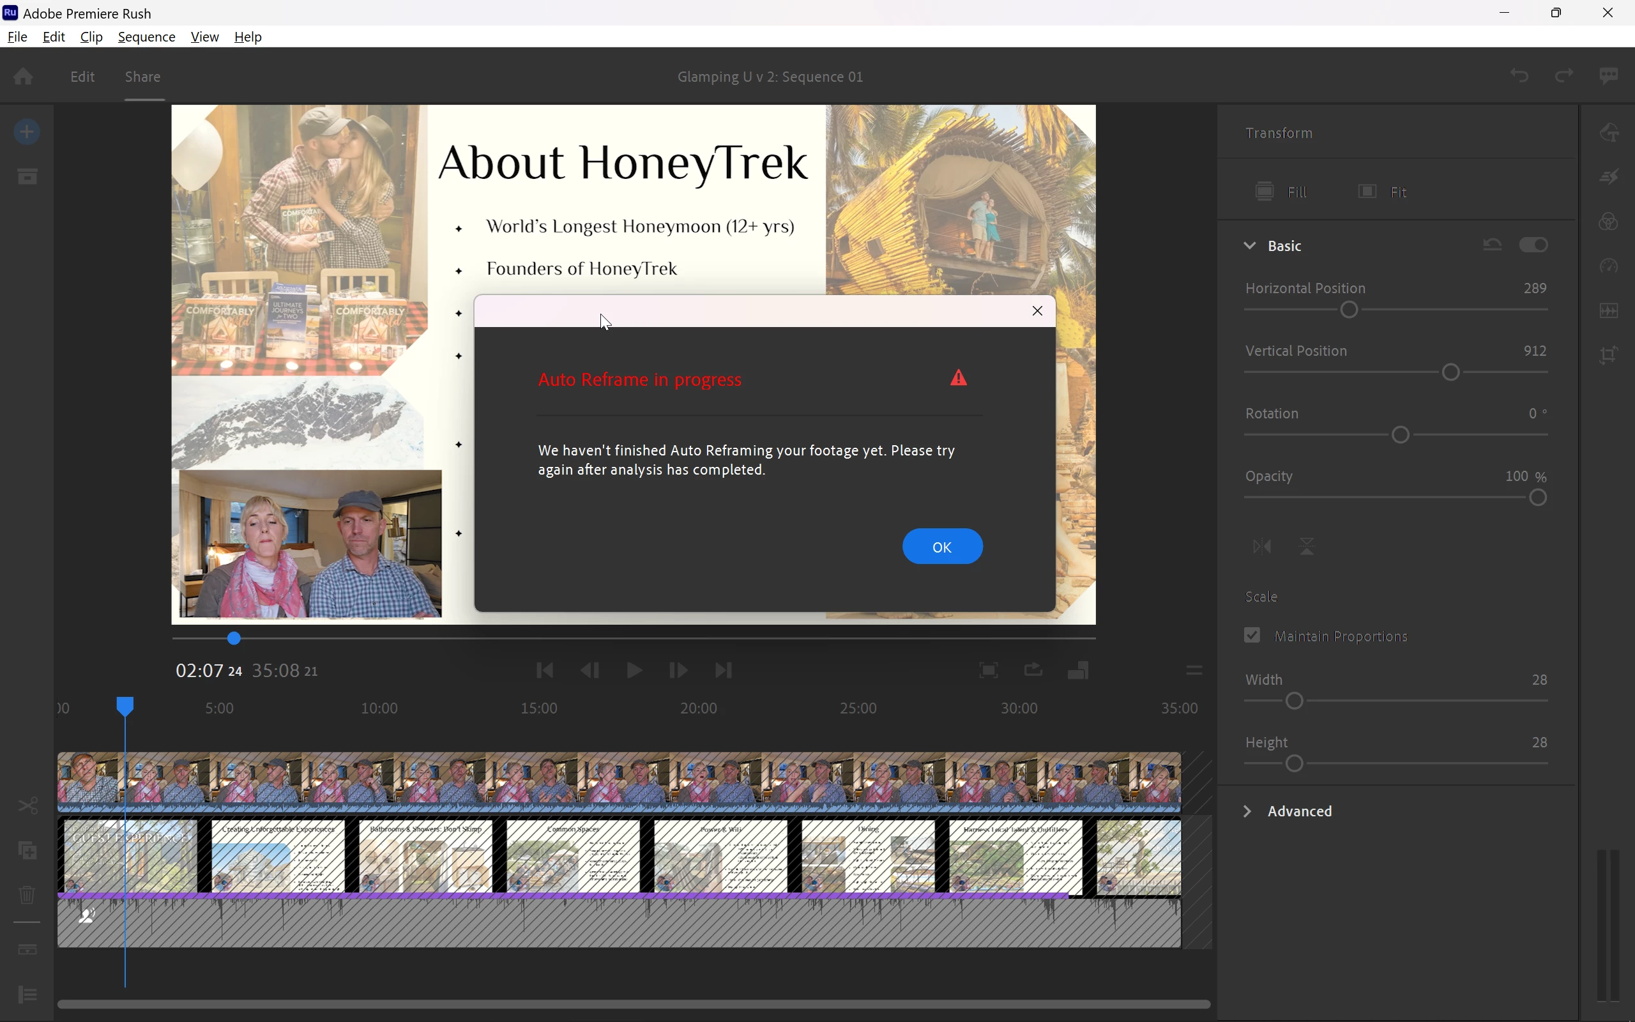The width and height of the screenshot is (1635, 1022).
Task: Click OK in Auto Reframe dialog
Action: point(942,546)
